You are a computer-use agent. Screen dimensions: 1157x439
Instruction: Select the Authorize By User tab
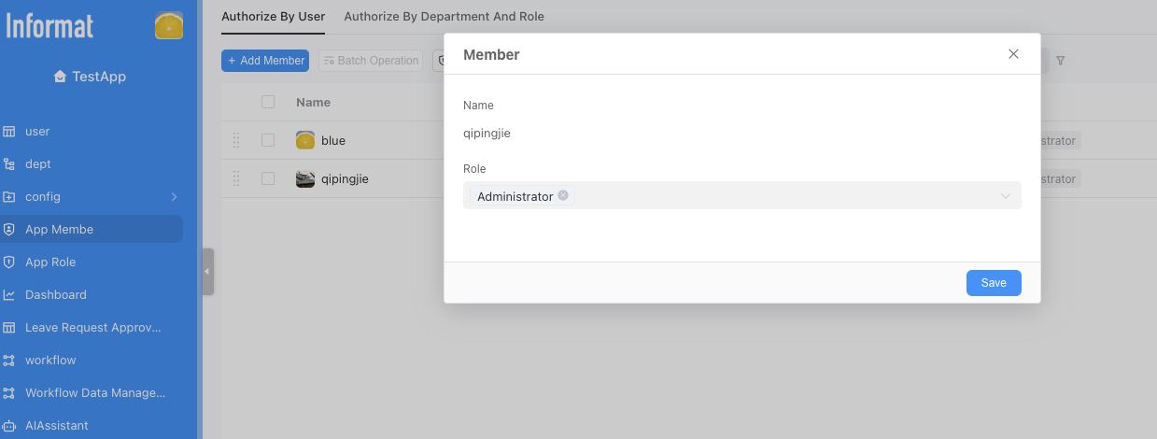pyautogui.click(x=273, y=17)
